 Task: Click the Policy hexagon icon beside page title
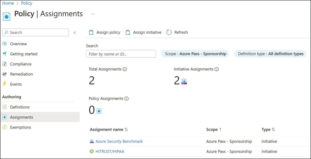click(7, 17)
